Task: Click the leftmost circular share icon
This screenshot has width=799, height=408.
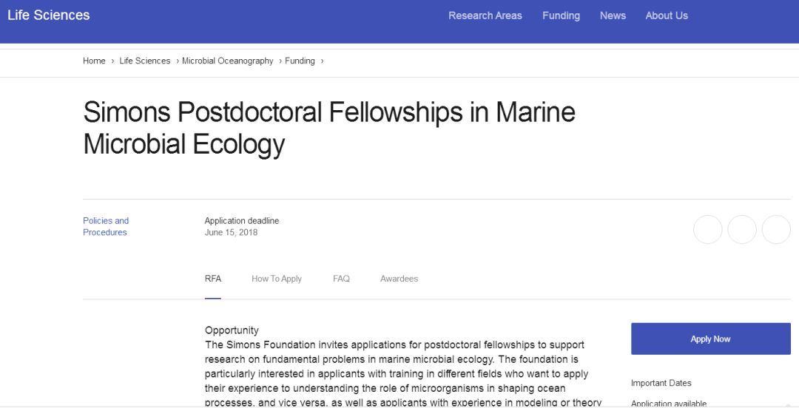Action: click(708, 229)
